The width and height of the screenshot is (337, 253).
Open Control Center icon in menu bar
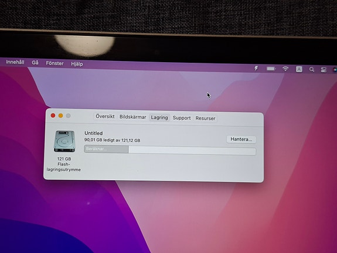(x=324, y=69)
